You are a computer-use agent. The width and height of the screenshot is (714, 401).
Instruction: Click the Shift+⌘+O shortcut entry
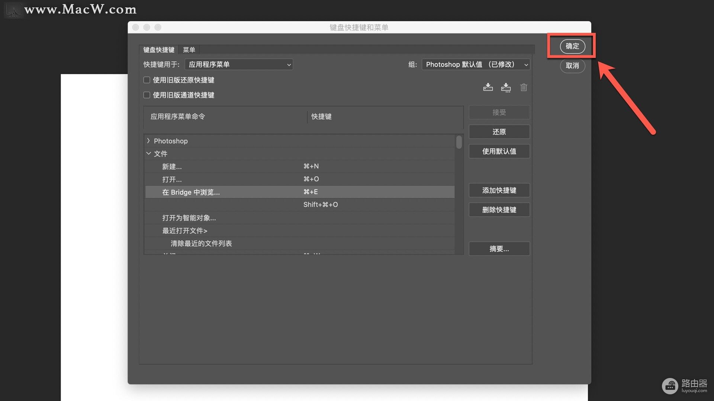tap(321, 205)
